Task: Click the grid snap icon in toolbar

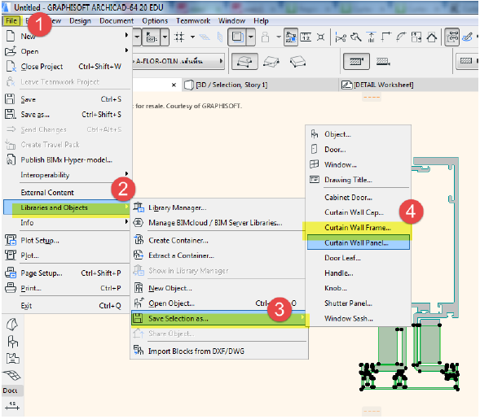Action: click(x=179, y=37)
